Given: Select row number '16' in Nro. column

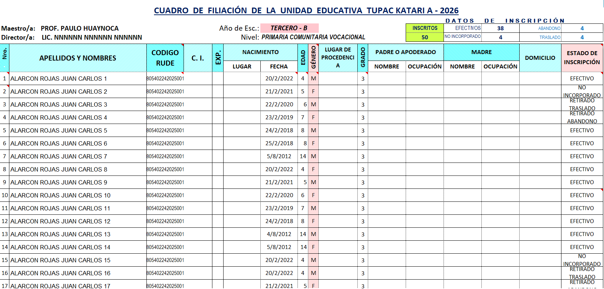Looking at the screenshot, I should pyautogui.click(x=4, y=273).
